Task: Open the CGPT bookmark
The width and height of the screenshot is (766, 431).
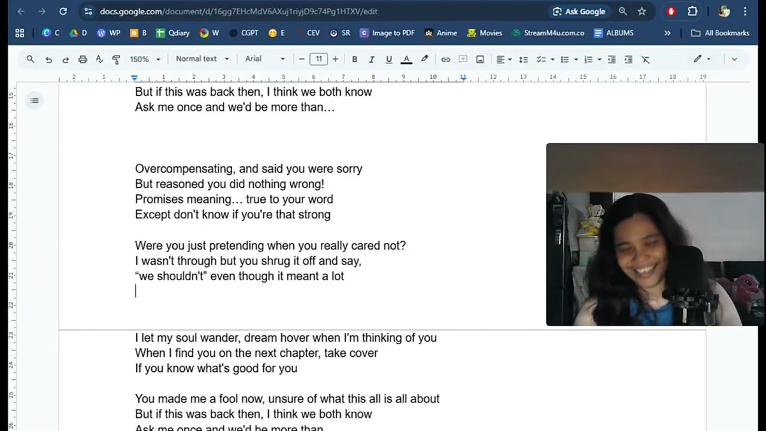Action: (244, 33)
